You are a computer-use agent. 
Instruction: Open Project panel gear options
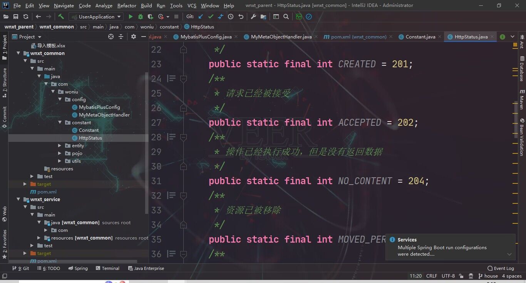pos(134,37)
